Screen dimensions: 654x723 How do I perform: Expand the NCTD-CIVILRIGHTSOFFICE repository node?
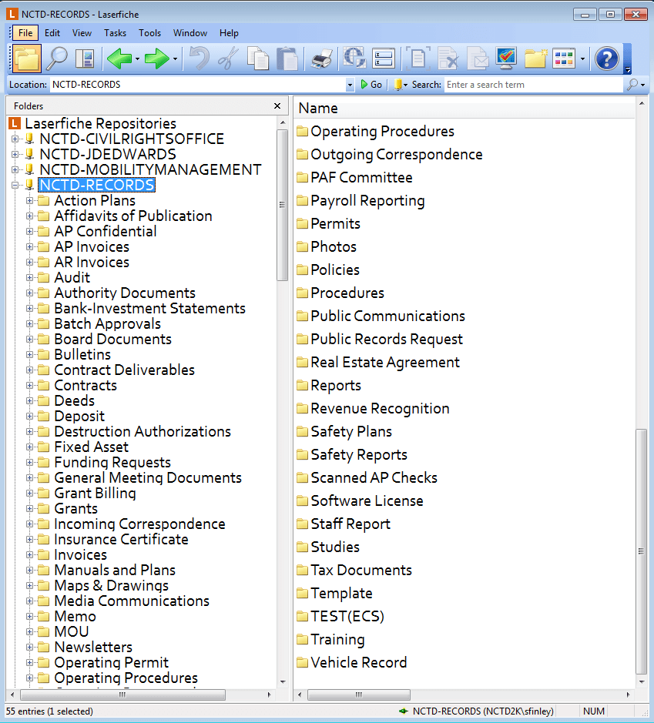[x=15, y=139]
